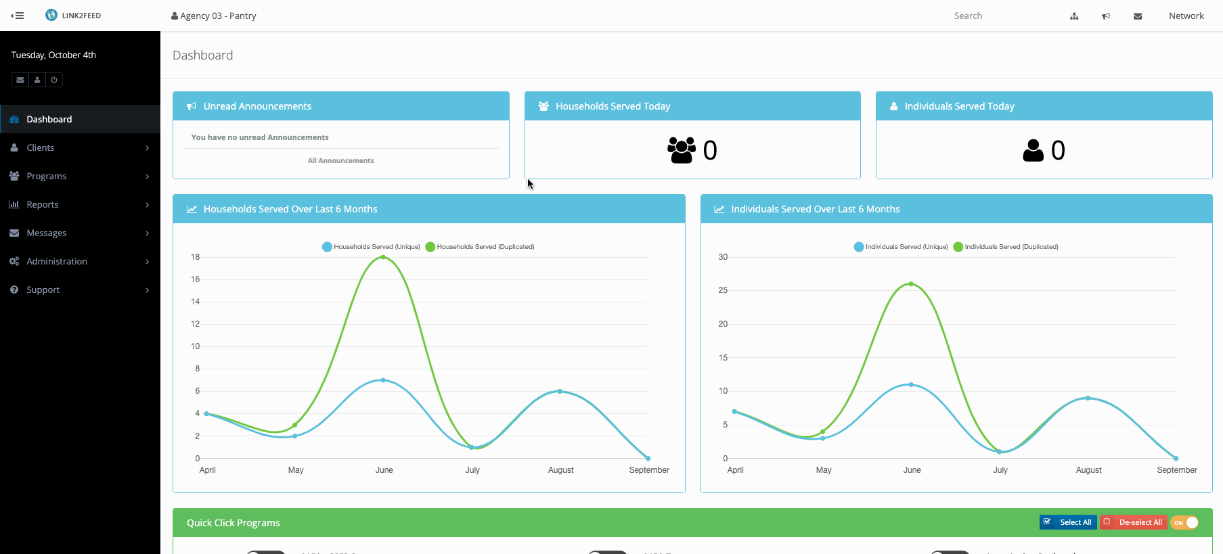The width and height of the screenshot is (1223, 554).
Task: Toggle Households Served (Duplicated) green legend swatch
Action: tap(430, 247)
